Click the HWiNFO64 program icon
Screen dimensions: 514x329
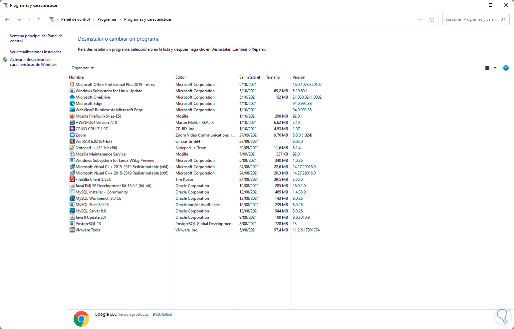click(x=72, y=123)
